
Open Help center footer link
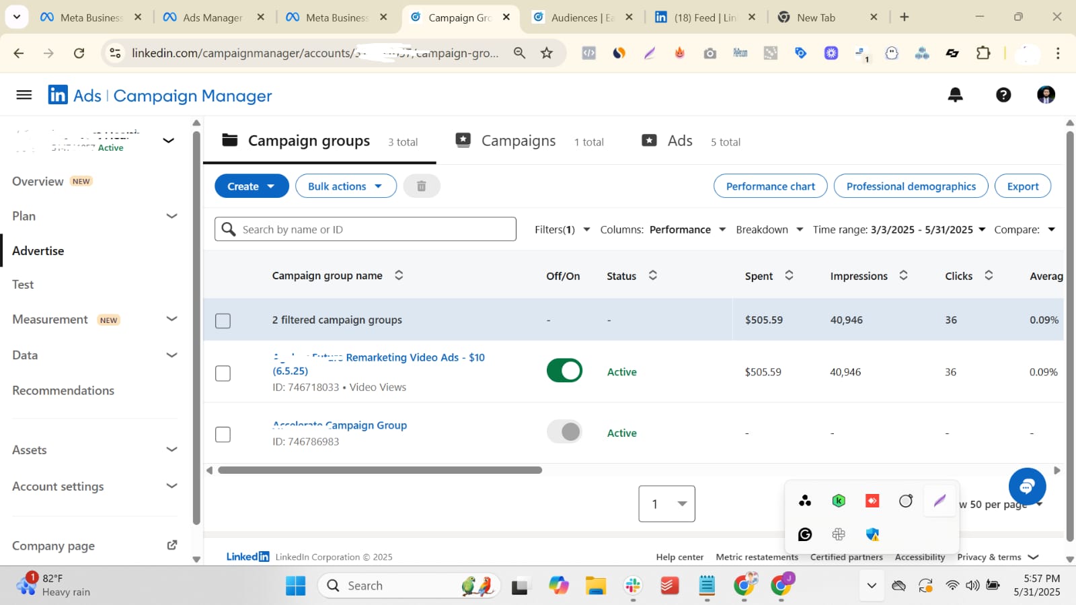679,557
